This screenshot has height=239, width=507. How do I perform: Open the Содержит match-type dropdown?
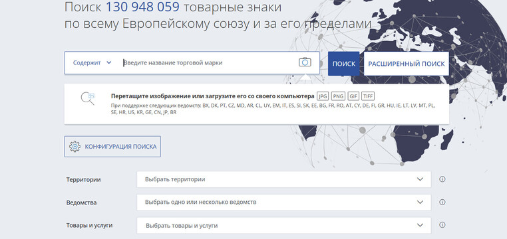click(92, 62)
